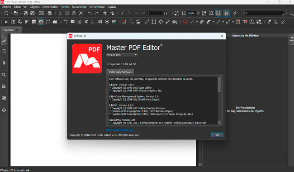The height and width of the screenshot is (172, 294).
Task: Open the Documento menu
Action: [x=79, y=7]
